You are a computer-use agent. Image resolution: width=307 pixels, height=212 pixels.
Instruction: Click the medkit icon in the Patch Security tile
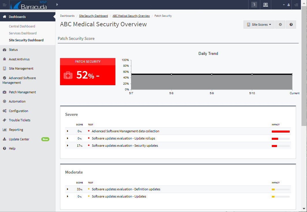point(68,75)
